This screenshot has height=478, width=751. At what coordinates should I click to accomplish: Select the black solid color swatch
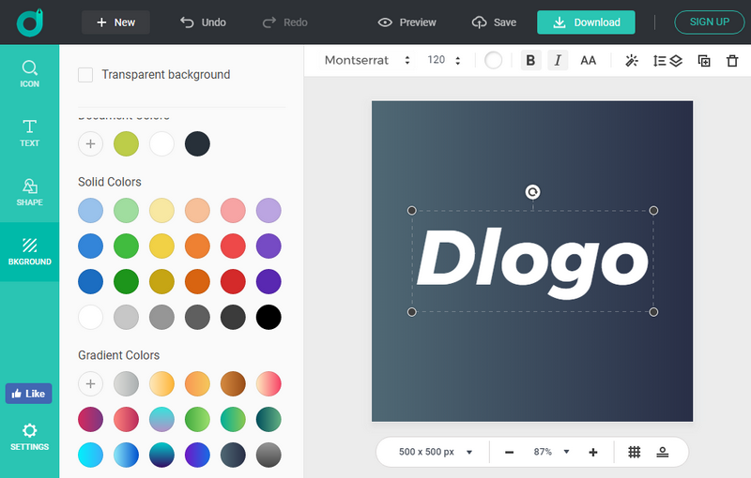268,317
